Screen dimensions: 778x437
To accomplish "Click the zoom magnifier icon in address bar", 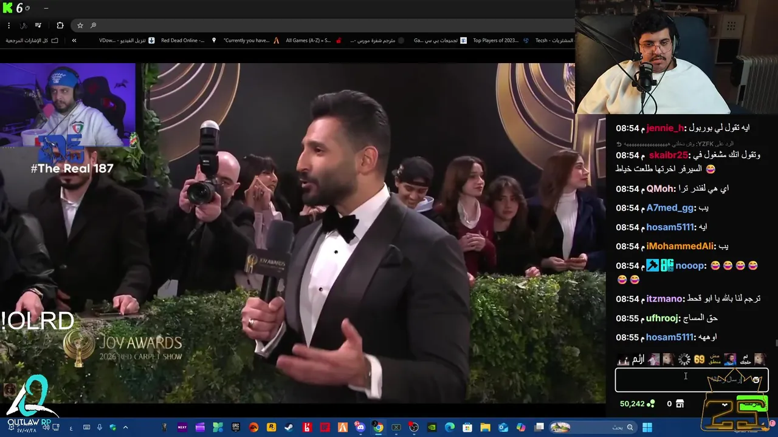I will [93, 25].
